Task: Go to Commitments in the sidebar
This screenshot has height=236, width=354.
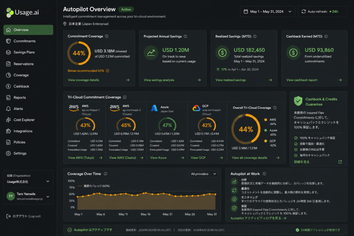Action: [x=28, y=41]
